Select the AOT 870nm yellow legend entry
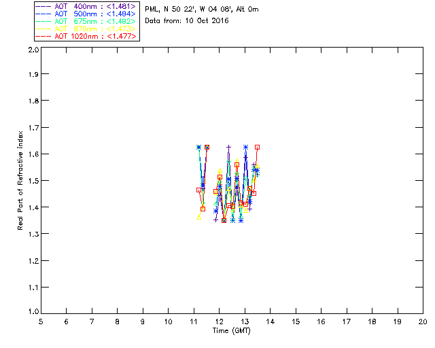The width and height of the screenshot is (435, 348). pyautogui.click(x=86, y=29)
